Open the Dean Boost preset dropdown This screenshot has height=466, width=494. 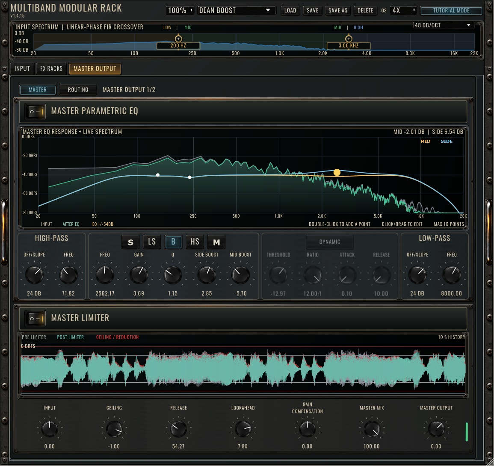(x=237, y=10)
